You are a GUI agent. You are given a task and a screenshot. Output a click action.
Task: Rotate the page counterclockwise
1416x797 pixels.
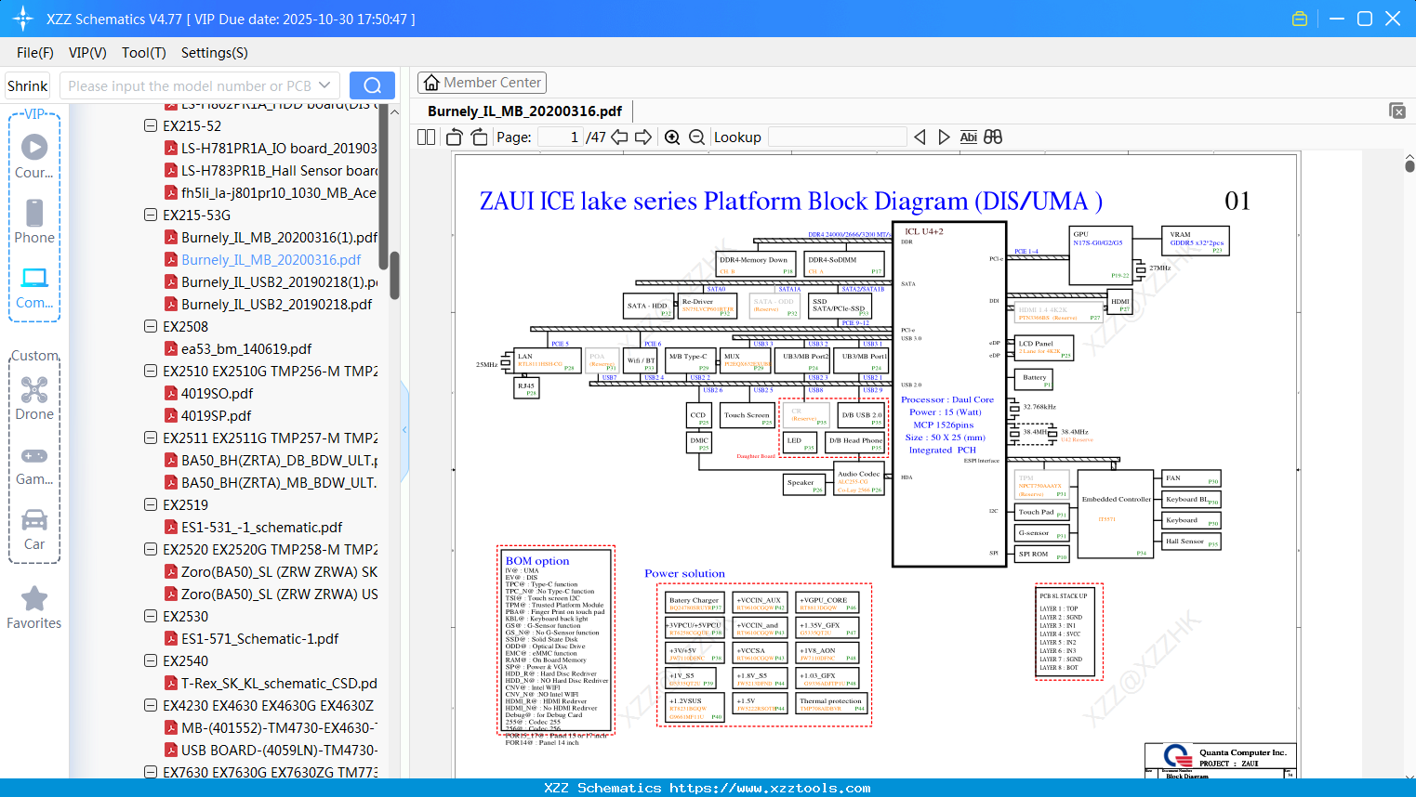click(x=455, y=137)
